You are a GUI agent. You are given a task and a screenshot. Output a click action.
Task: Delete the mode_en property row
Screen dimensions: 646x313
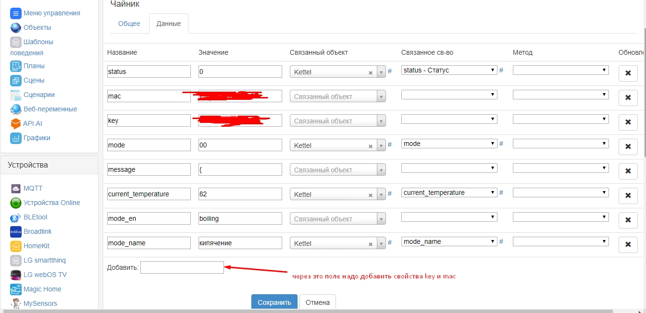pyautogui.click(x=628, y=220)
